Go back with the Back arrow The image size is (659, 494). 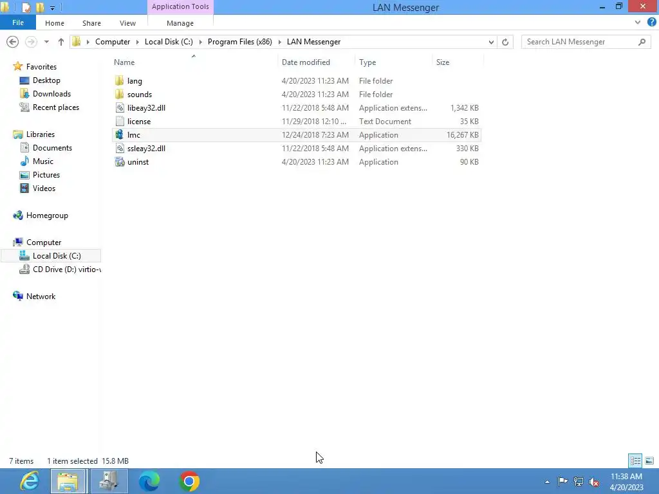13,42
